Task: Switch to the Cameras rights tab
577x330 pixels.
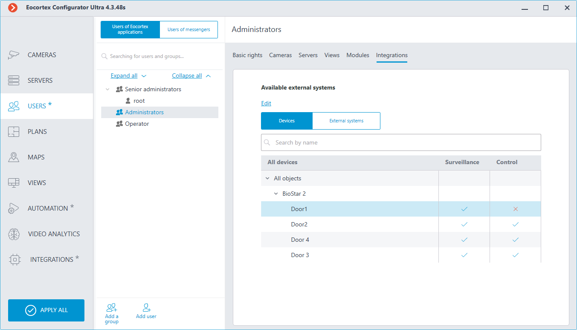Action: (281, 55)
